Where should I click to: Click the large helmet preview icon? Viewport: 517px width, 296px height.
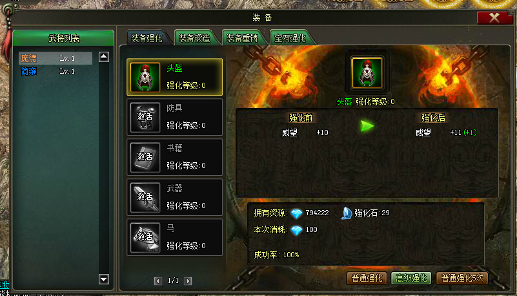pyautogui.click(x=367, y=73)
